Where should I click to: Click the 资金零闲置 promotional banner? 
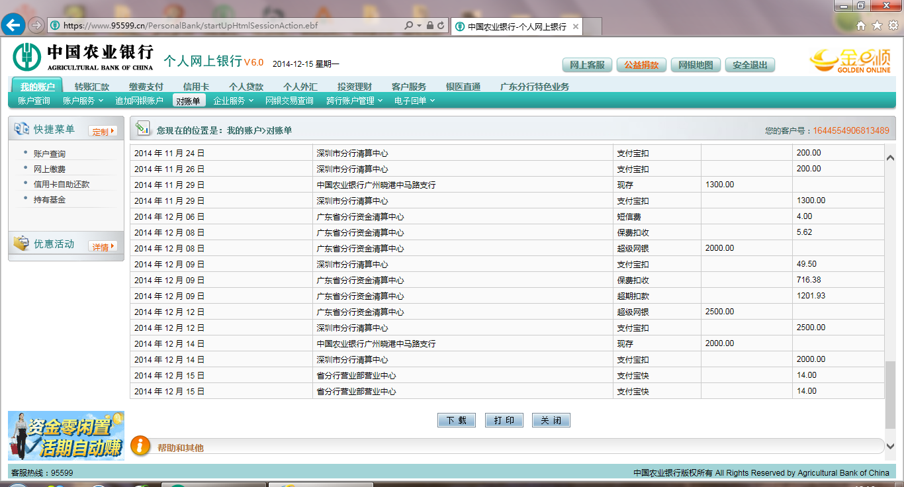[x=66, y=435]
